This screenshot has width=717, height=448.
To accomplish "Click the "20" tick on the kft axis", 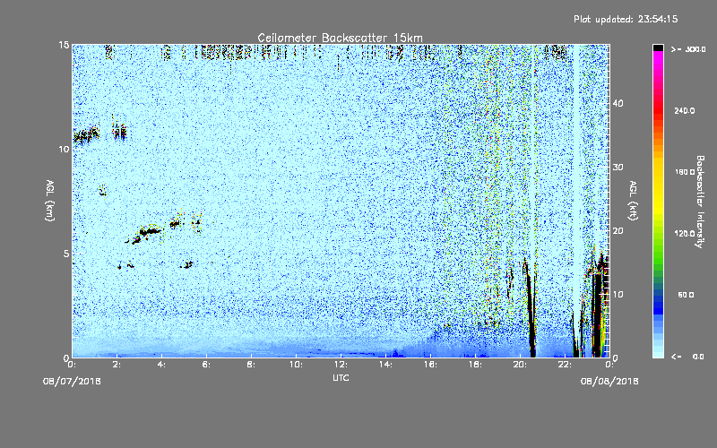I will tap(618, 231).
